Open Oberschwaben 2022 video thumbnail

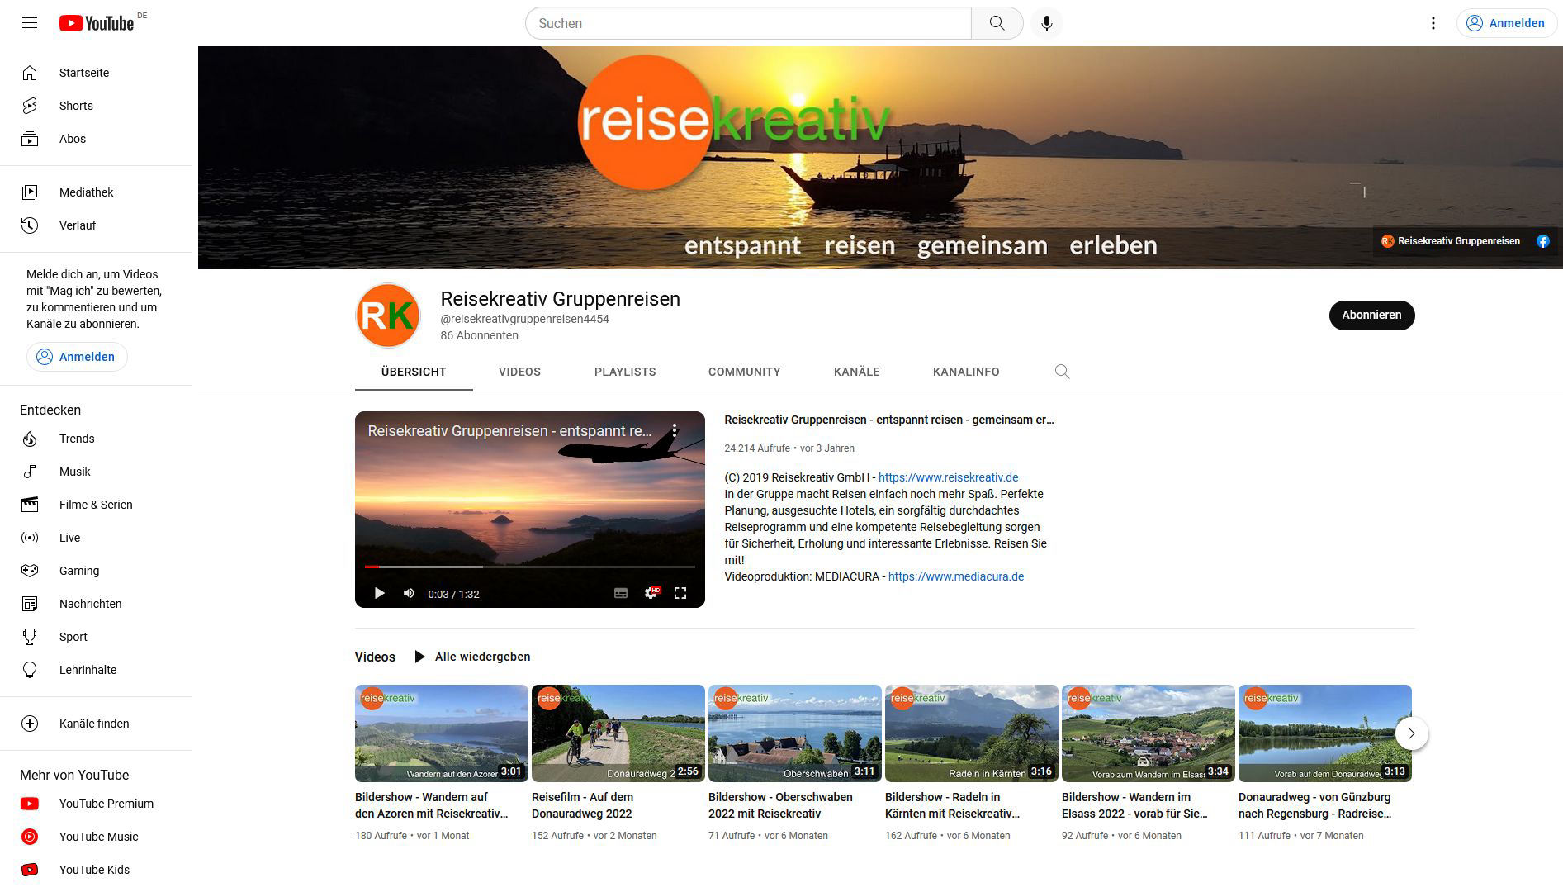[795, 733]
